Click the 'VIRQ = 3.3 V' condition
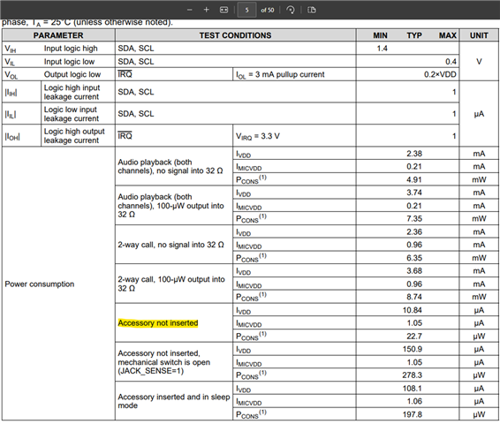The image size is (500, 424). tap(258, 136)
